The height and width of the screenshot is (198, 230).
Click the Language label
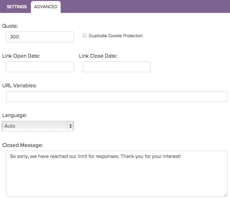pyautogui.click(x=15, y=115)
